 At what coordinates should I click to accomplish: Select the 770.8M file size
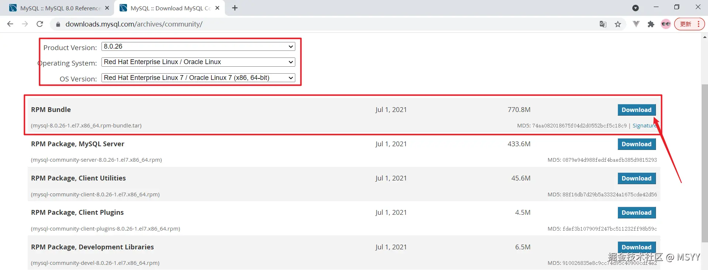click(x=519, y=109)
